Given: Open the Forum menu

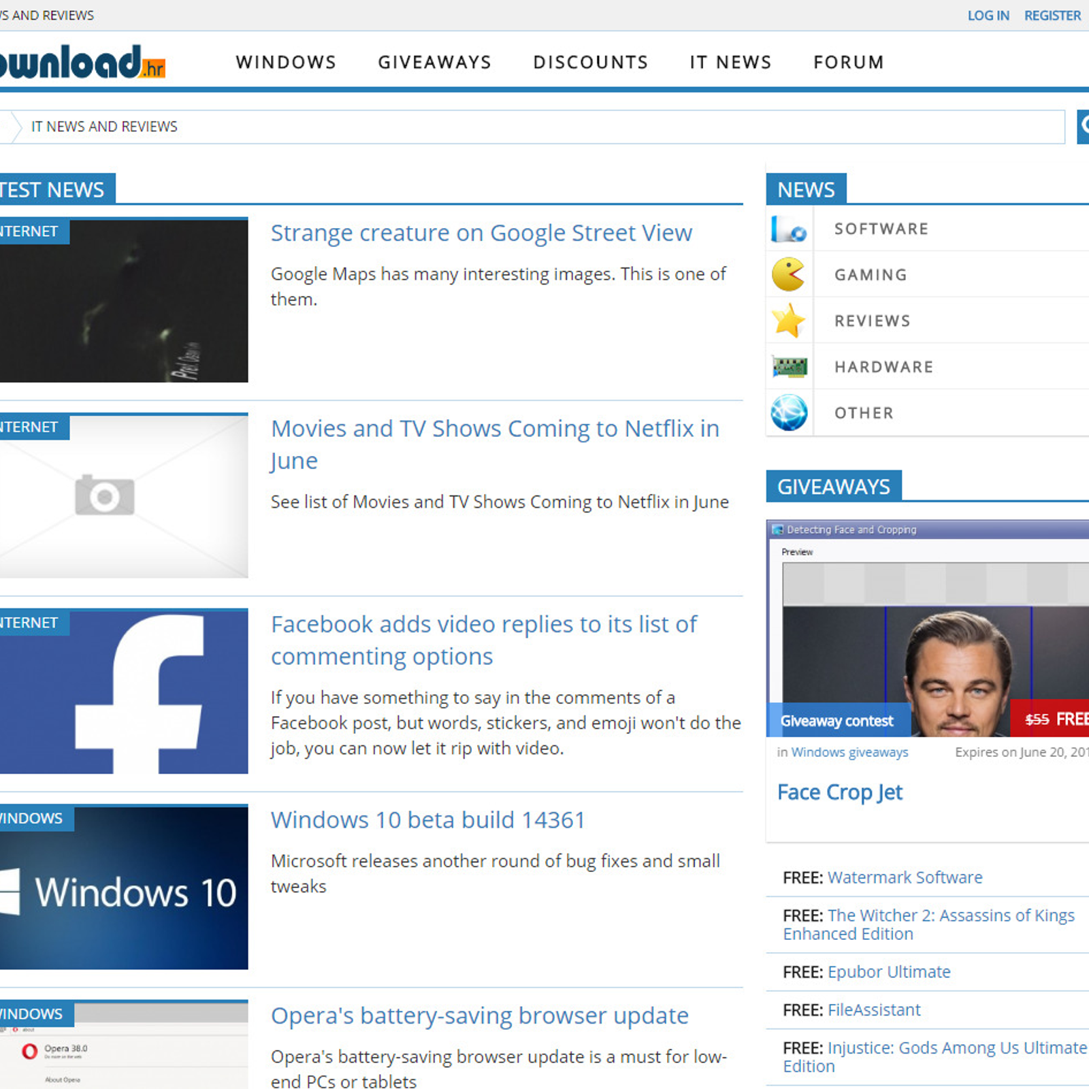Looking at the screenshot, I should (x=849, y=62).
